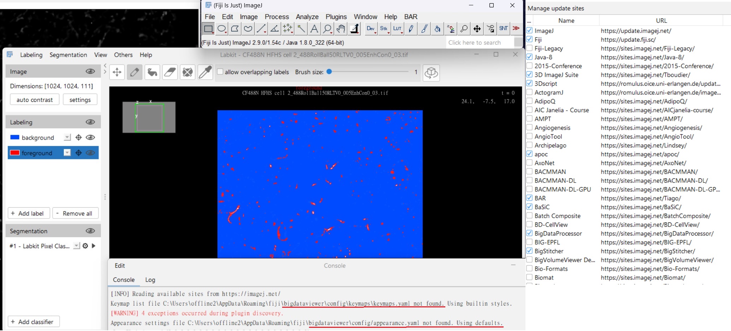Select the freehand selection tool in ImageJ
Viewport: 731px width, 331px height.
(248, 29)
